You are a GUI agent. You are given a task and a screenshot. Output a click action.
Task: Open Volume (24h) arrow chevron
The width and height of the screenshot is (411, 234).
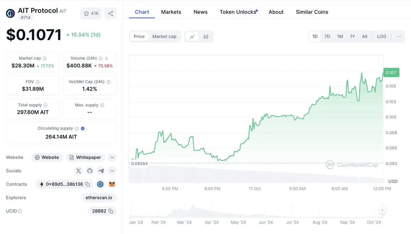click(x=107, y=58)
